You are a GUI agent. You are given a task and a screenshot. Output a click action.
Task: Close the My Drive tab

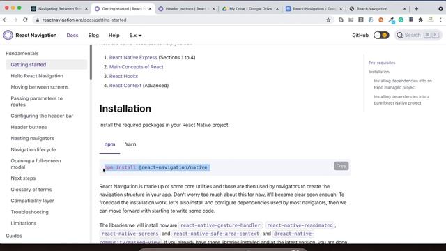click(x=277, y=9)
